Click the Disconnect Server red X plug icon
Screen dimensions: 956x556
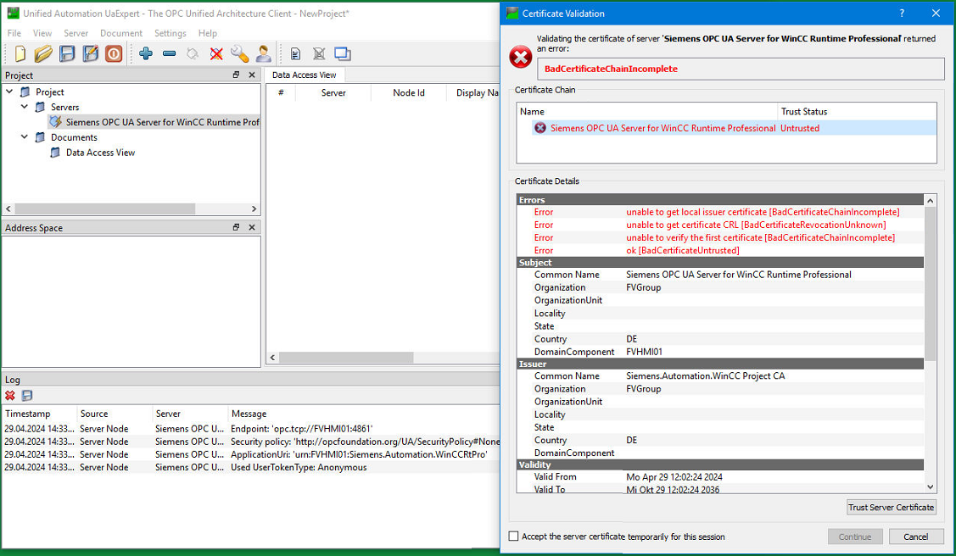(216, 53)
